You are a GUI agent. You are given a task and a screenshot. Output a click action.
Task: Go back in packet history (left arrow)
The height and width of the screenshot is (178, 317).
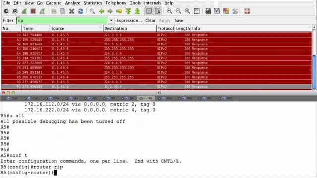tap(101, 11)
